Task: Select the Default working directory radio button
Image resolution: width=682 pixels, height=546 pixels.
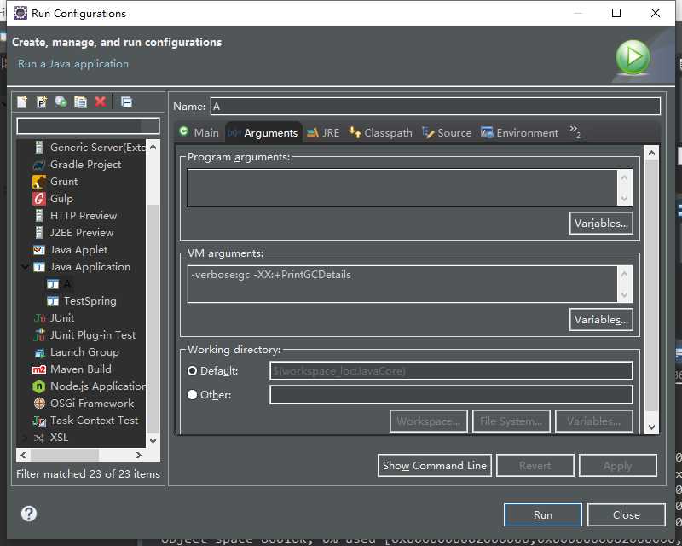Action: coord(193,371)
